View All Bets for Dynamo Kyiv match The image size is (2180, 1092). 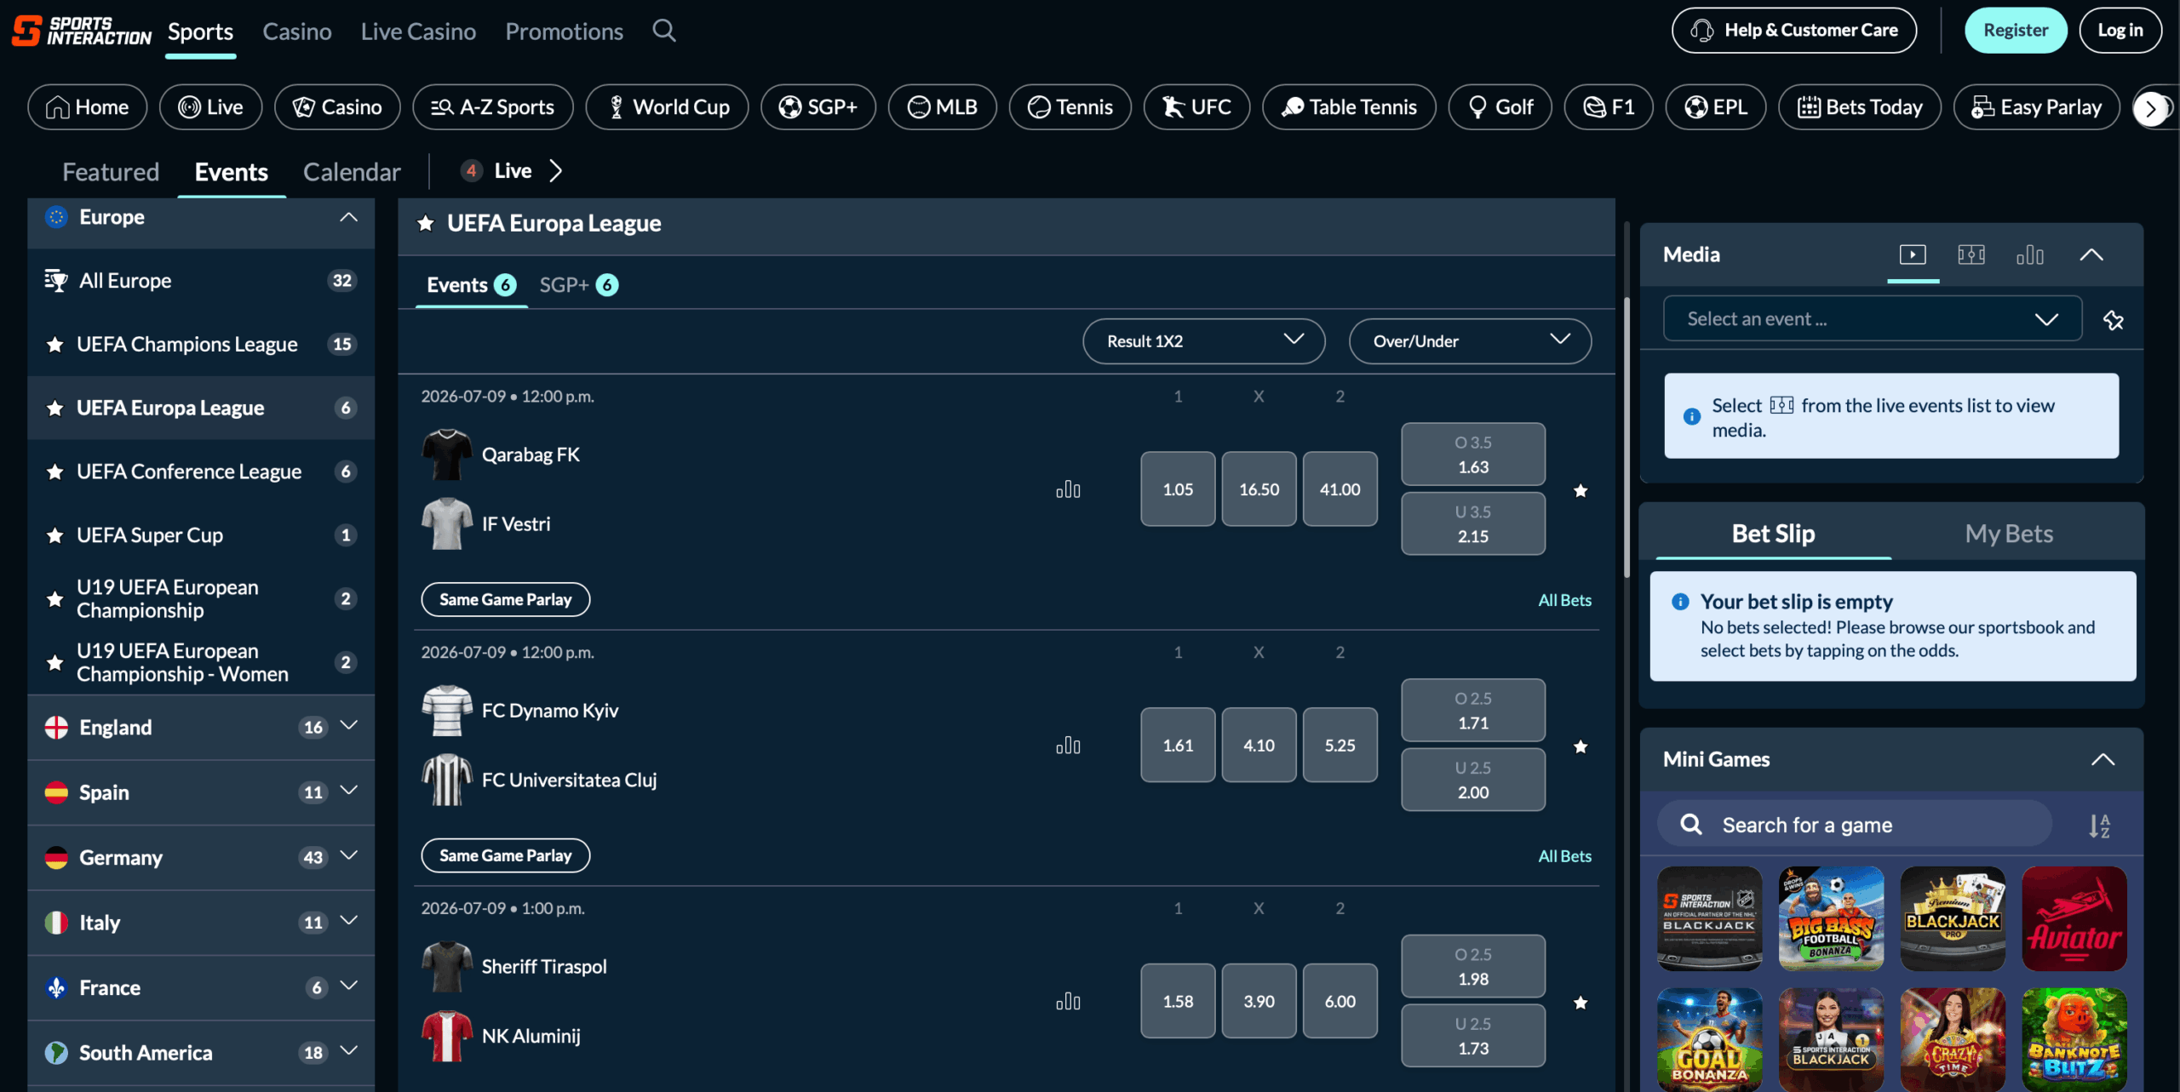click(x=1564, y=856)
